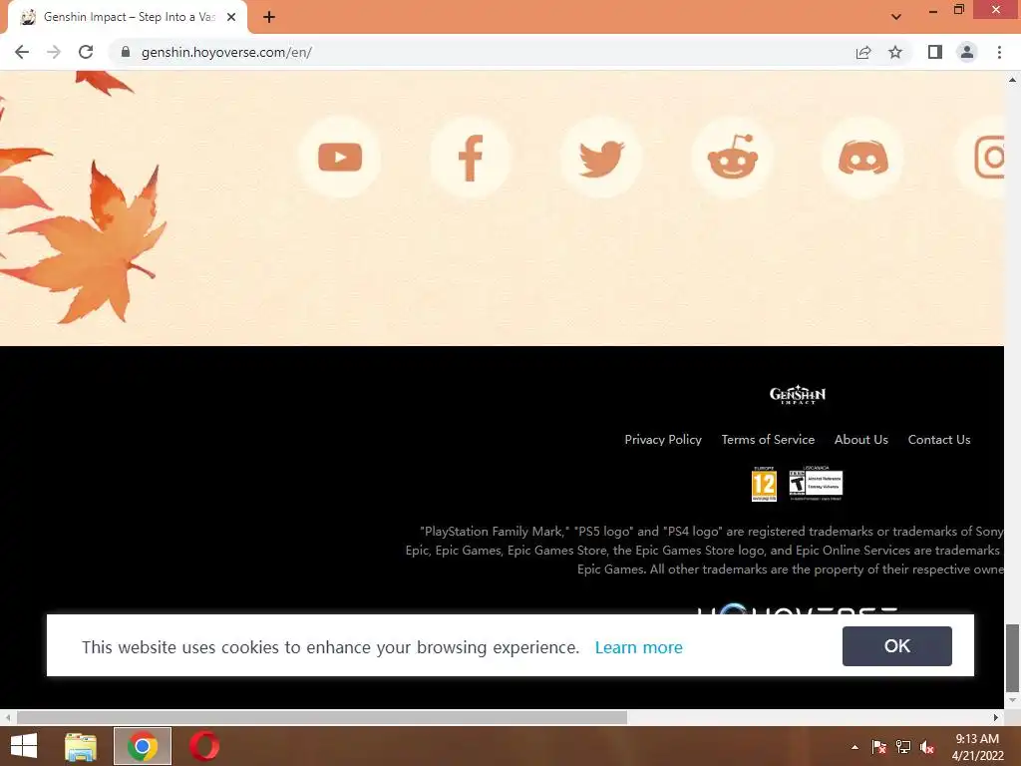This screenshot has height=766, width=1021.
Task: Launch Opera from the taskbar
Action: (204, 746)
